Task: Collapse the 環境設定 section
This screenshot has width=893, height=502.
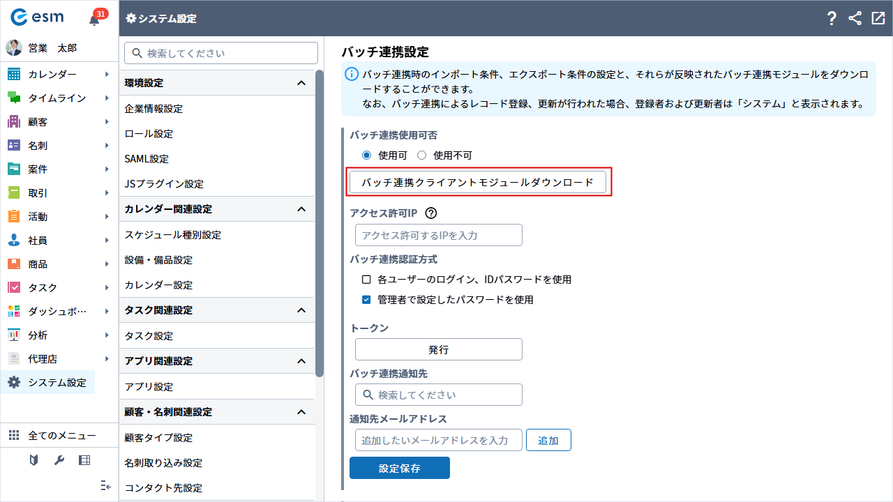Action: tap(301, 83)
